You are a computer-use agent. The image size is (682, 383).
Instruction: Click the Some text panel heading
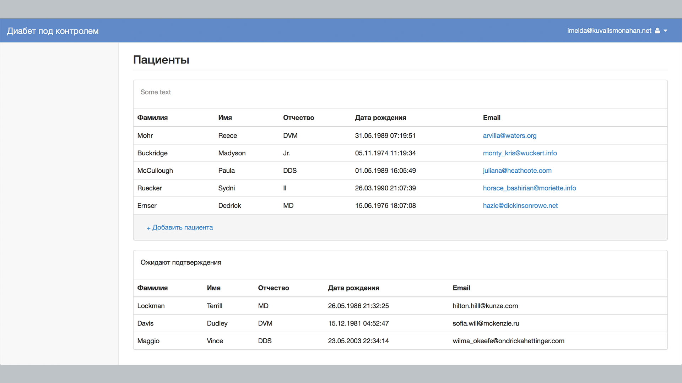click(156, 92)
